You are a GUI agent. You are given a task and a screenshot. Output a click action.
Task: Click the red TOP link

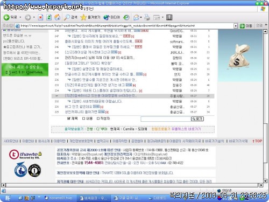coord(257,141)
